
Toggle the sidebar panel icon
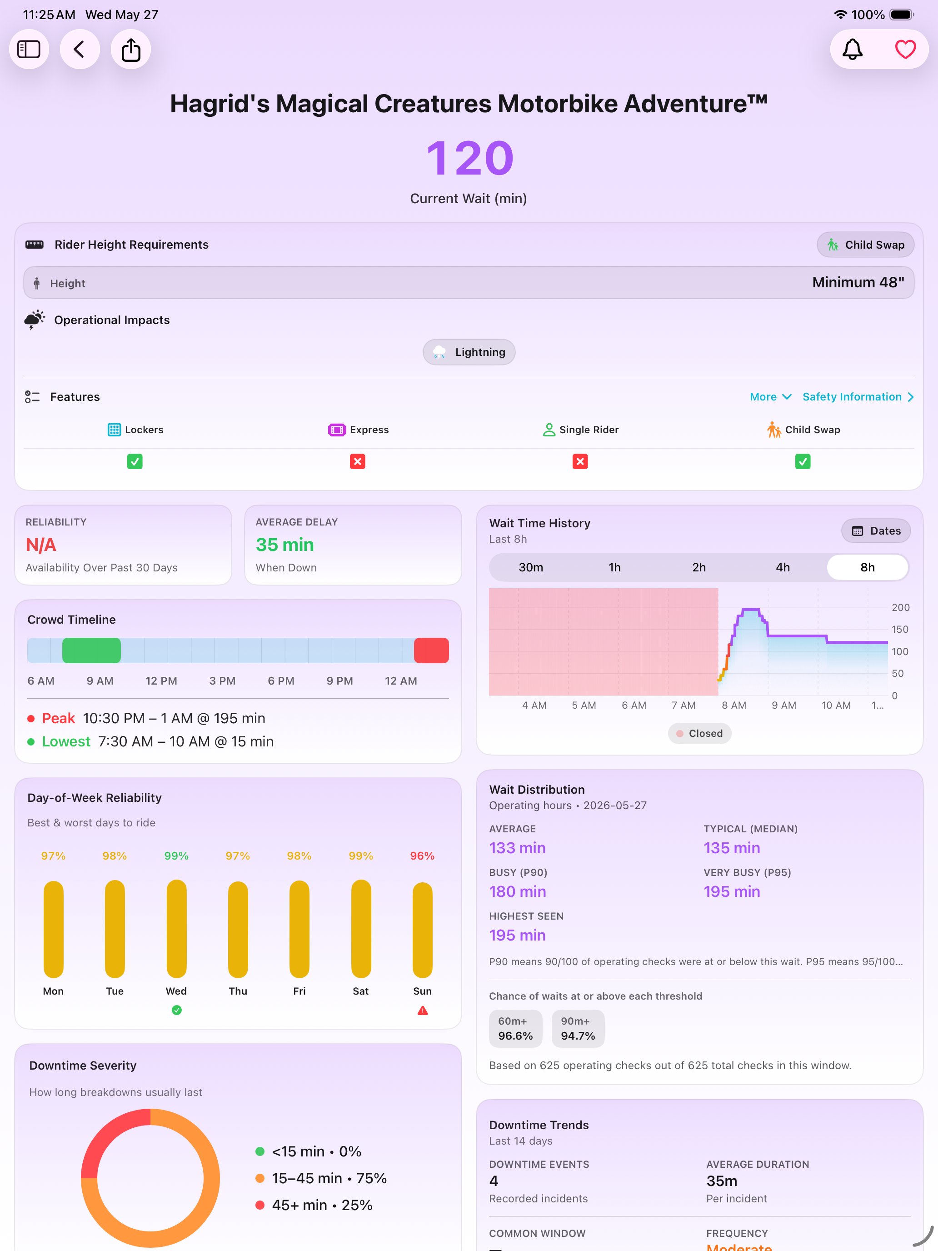click(x=29, y=49)
